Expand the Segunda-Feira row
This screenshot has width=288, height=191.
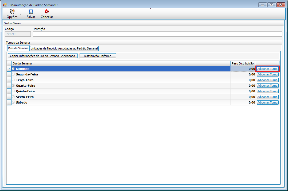pos(13,74)
